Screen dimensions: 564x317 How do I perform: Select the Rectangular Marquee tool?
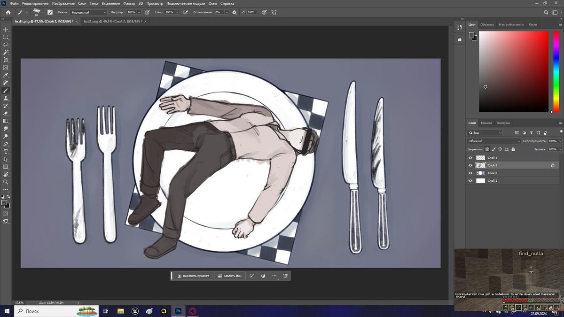6,37
